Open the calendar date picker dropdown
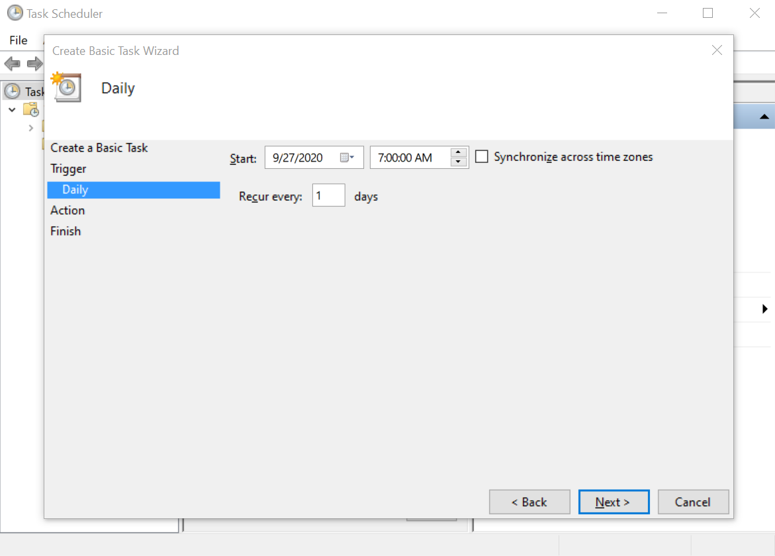The height and width of the screenshot is (556, 775). (x=347, y=158)
